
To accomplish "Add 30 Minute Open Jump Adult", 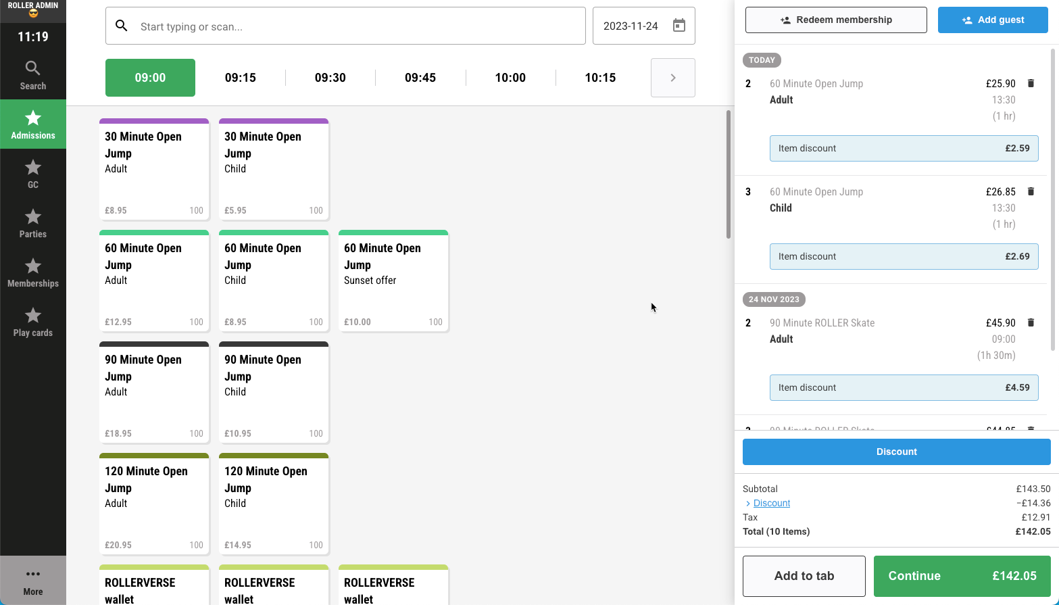I will (x=154, y=169).
